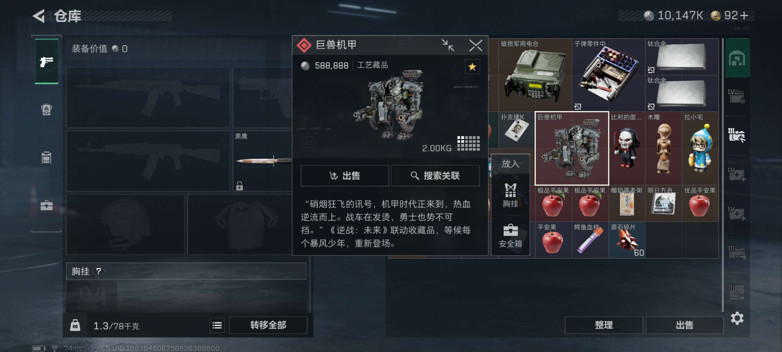Select the weapon loadout pistol tab
The width and height of the screenshot is (782, 352).
tap(46, 61)
